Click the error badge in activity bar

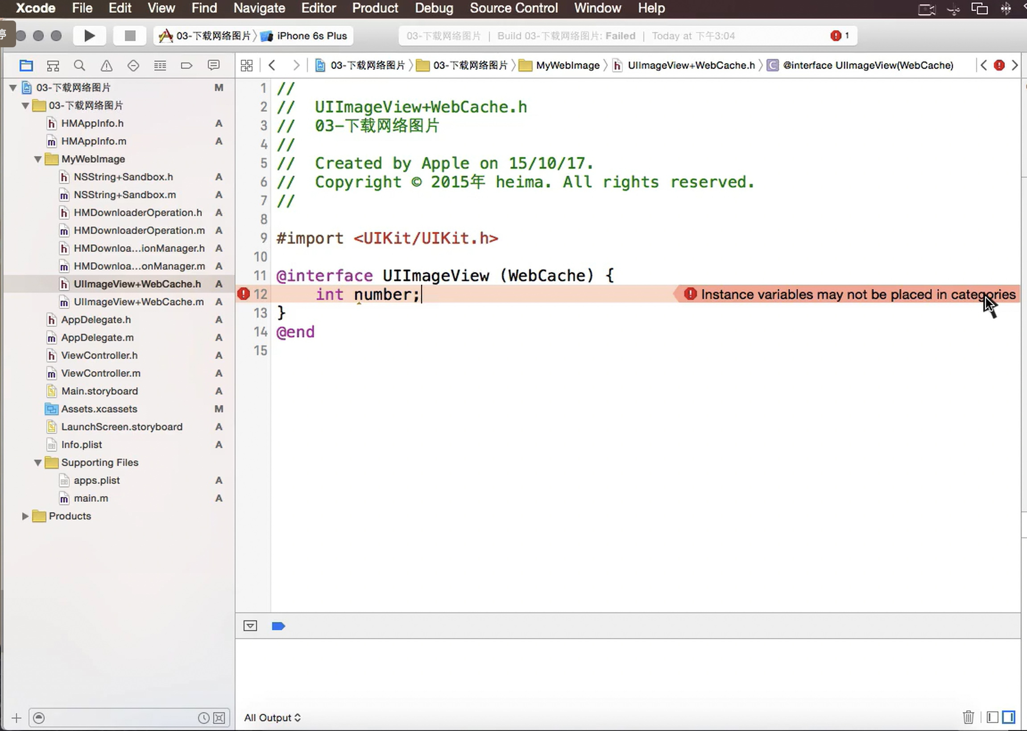click(x=840, y=36)
